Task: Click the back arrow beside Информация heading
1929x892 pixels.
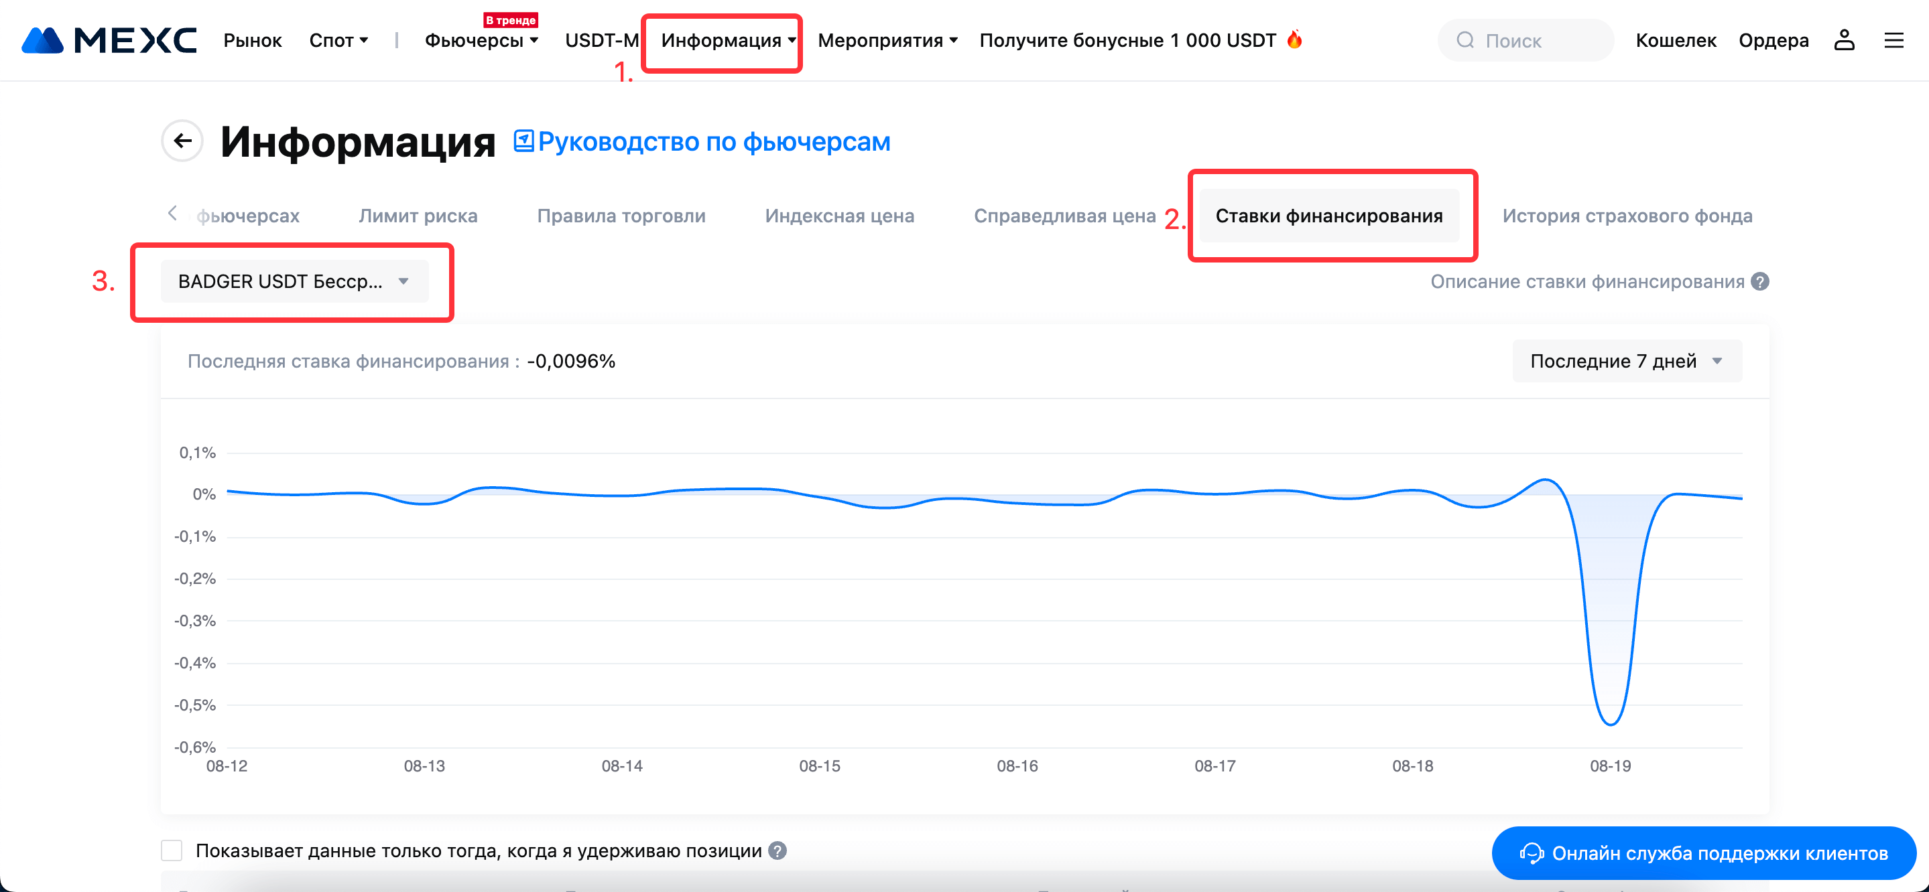Action: 182,141
